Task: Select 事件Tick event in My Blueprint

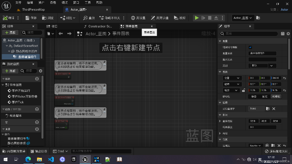Action: click(18, 102)
